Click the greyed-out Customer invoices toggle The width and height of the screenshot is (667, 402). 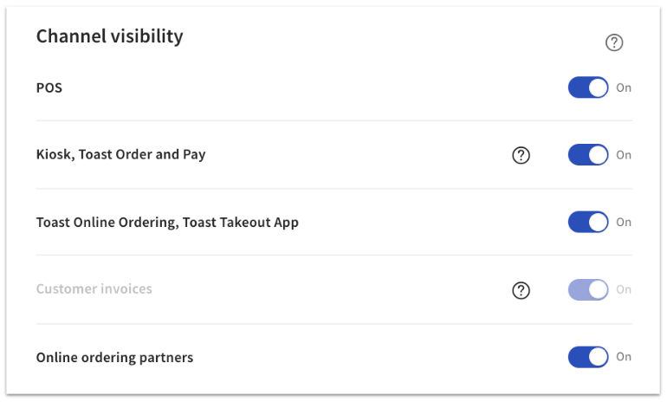588,290
